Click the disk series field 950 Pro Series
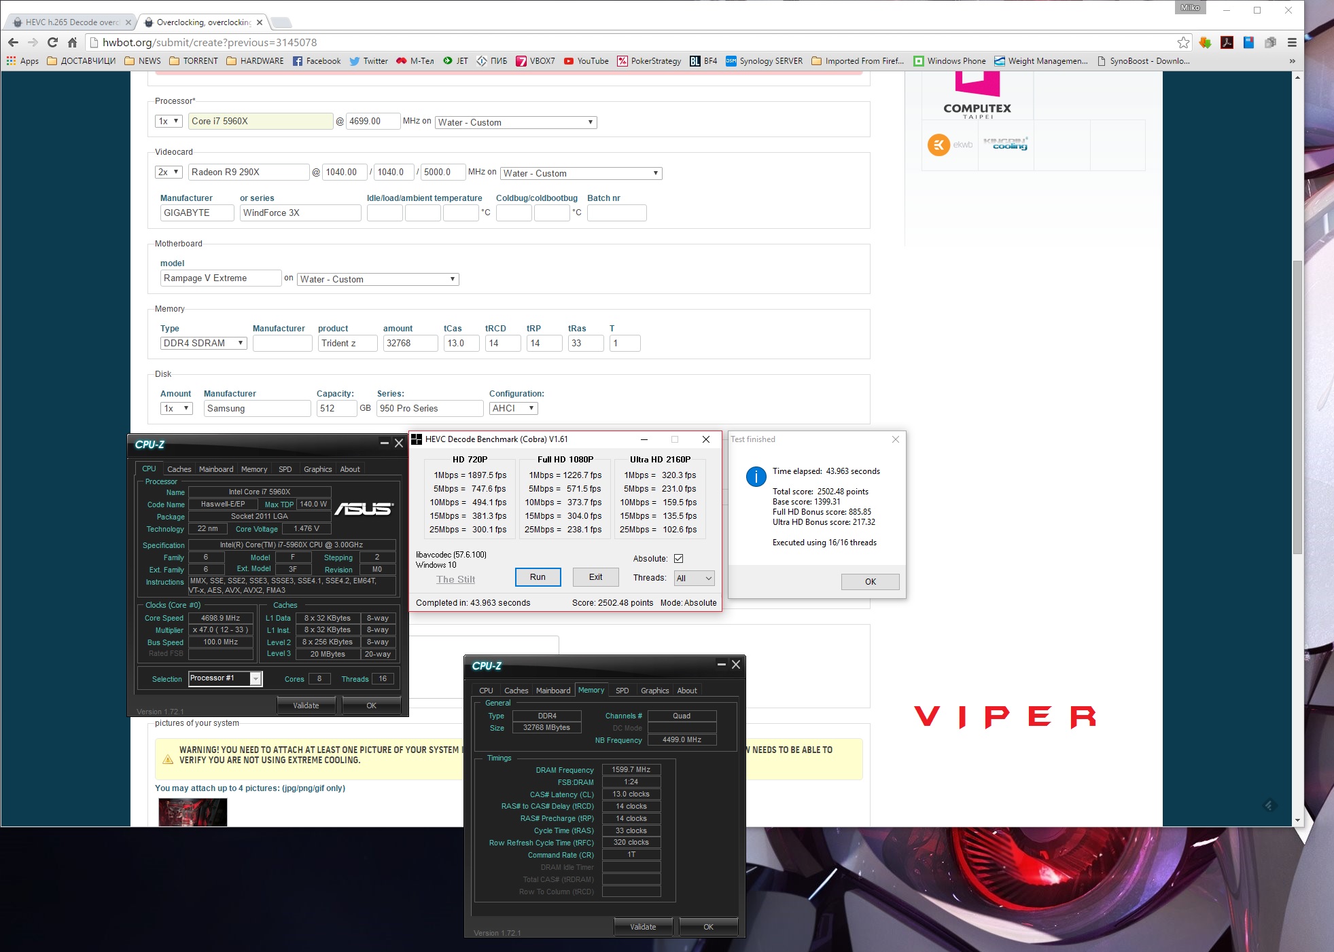Viewport: 1334px width, 952px height. click(429, 408)
